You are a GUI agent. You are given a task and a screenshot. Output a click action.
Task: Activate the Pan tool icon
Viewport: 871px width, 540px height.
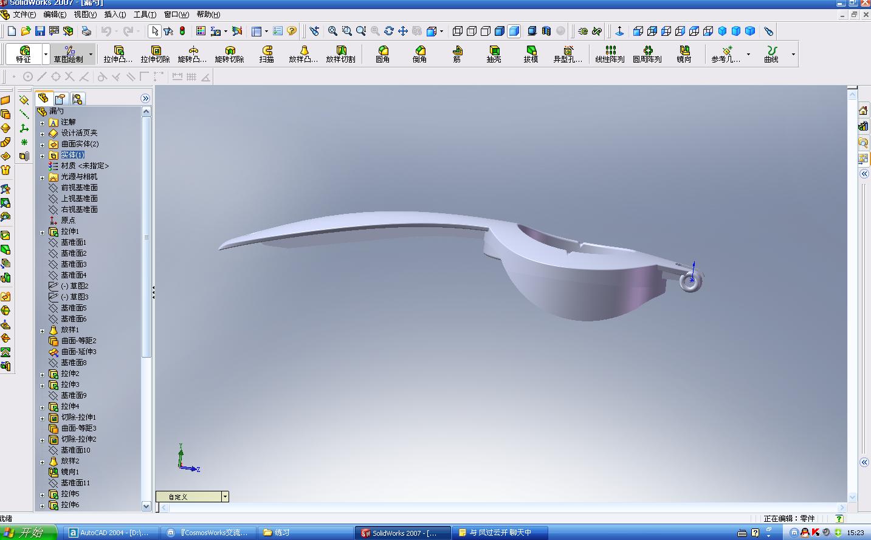(x=403, y=31)
